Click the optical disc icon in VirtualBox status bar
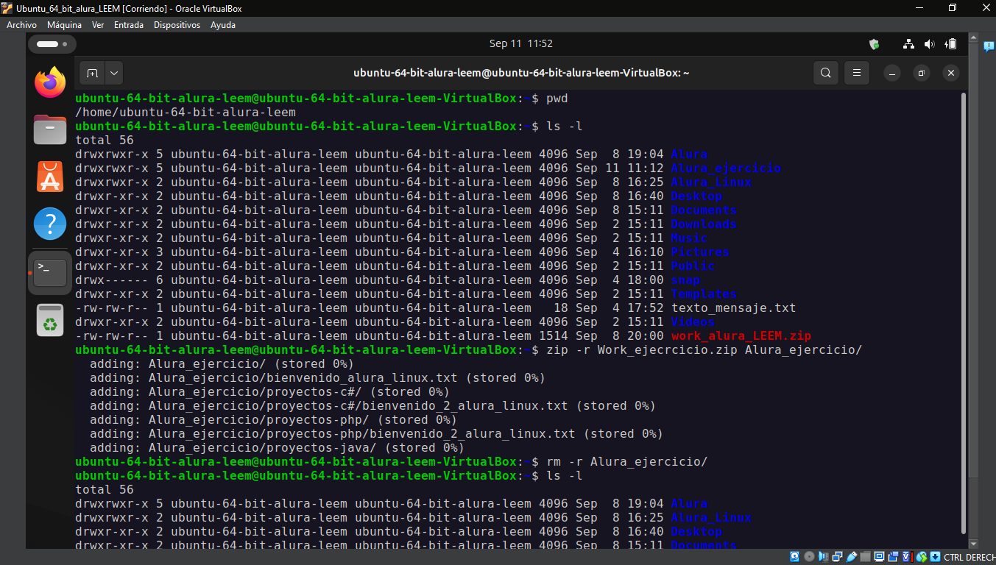Viewport: 996px width, 565px height. coord(809,557)
